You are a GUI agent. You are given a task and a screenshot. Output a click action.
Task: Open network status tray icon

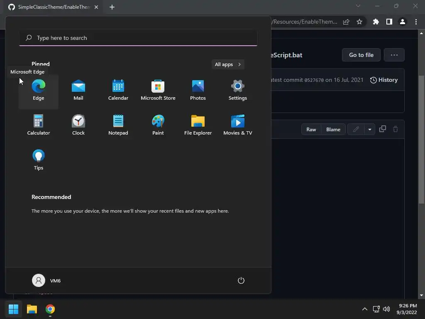point(376,309)
